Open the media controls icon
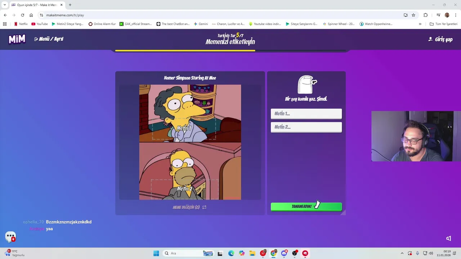Viewport: 461px width, 259px height. coord(438,15)
